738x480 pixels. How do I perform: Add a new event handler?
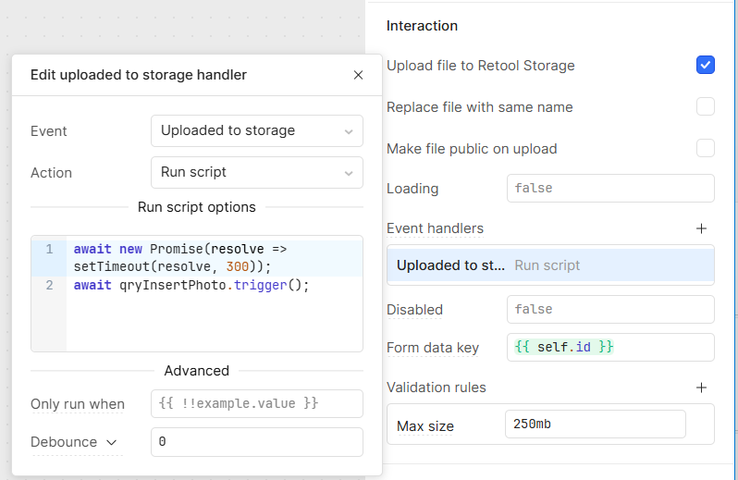701,228
